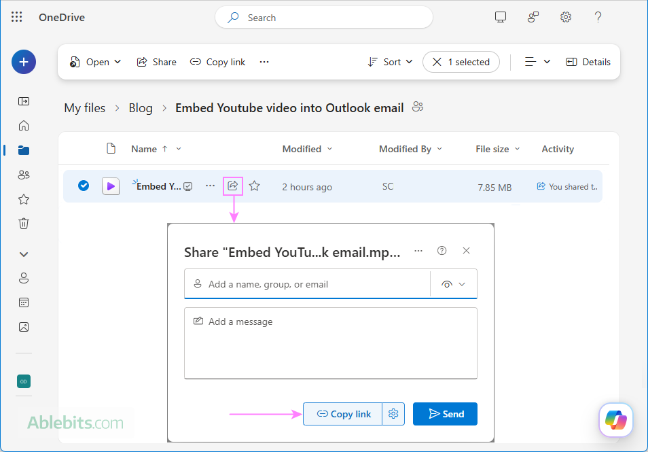This screenshot has height=452, width=648.
Task: Open help icon in Share dialog
Action: pos(442,251)
